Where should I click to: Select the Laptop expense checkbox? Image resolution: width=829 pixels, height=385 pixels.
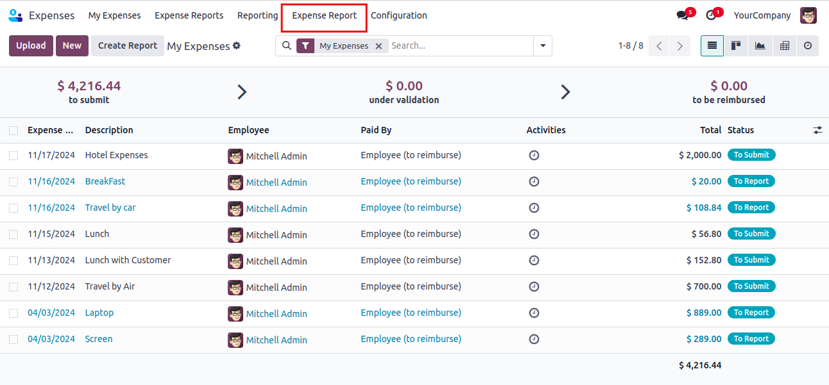[13, 313]
